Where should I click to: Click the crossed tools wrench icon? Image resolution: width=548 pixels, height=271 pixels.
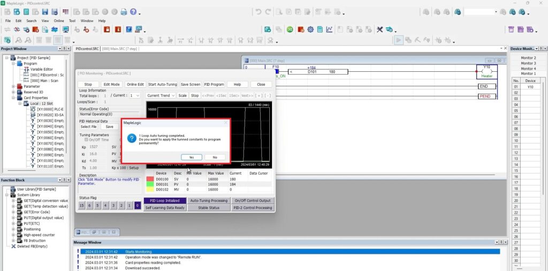[379, 29]
